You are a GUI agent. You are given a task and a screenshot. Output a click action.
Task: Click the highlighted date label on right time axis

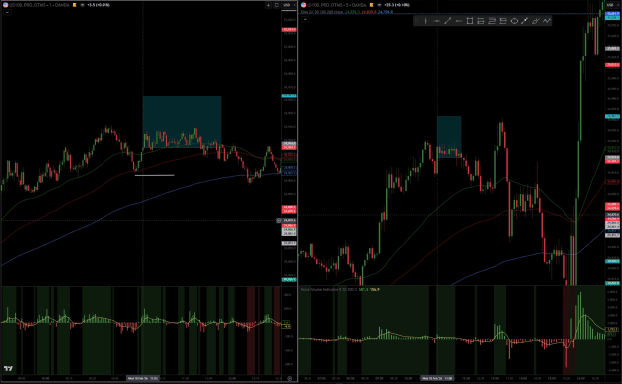[437, 378]
